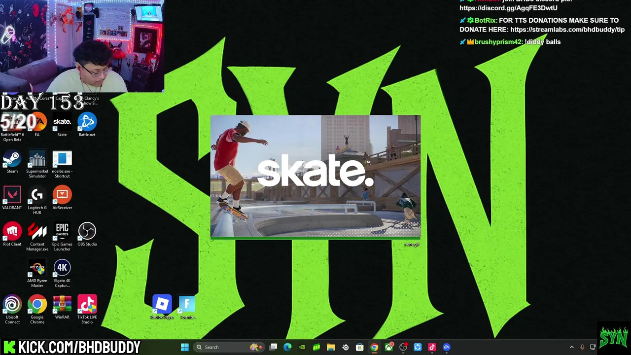This screenshot has width=631, height=355.
Task: Select Content Manager.exe icon
Action: pyautogui.click(x=37, y=237)
